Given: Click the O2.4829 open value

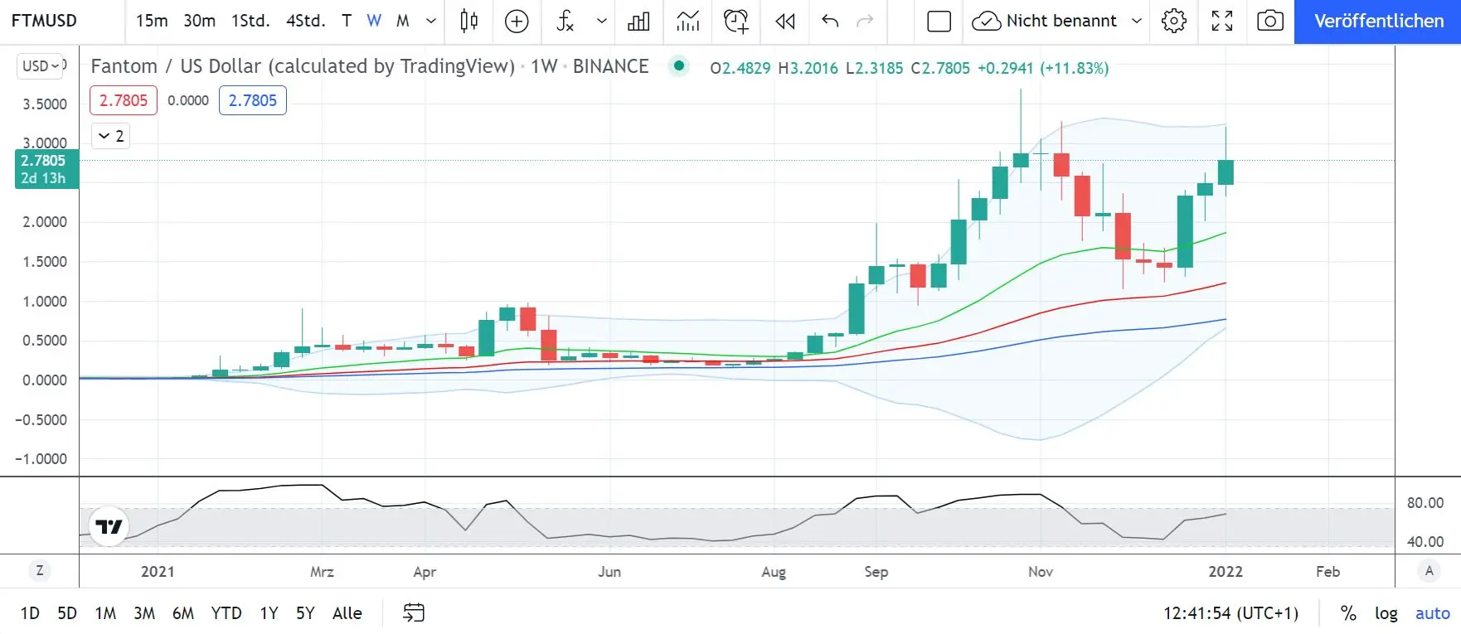Looking at the screenshot, I should tap(740, 68).
